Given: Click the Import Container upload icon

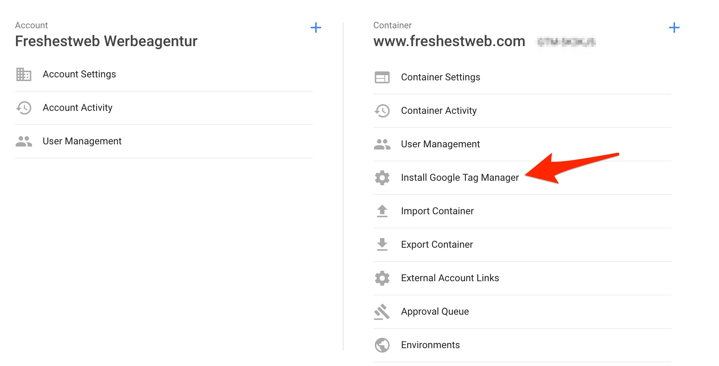Looking at the screenshot, I should (x=382, y=211).
